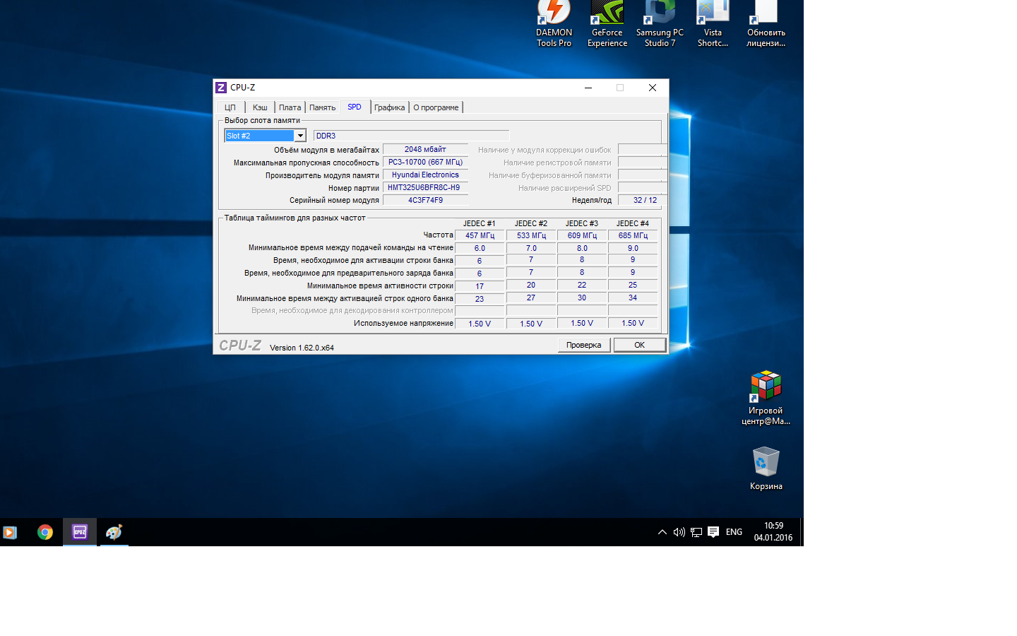Click the CPU-Z taskbar button
This screenshot has width=1017, height=636.
point(80,532)
